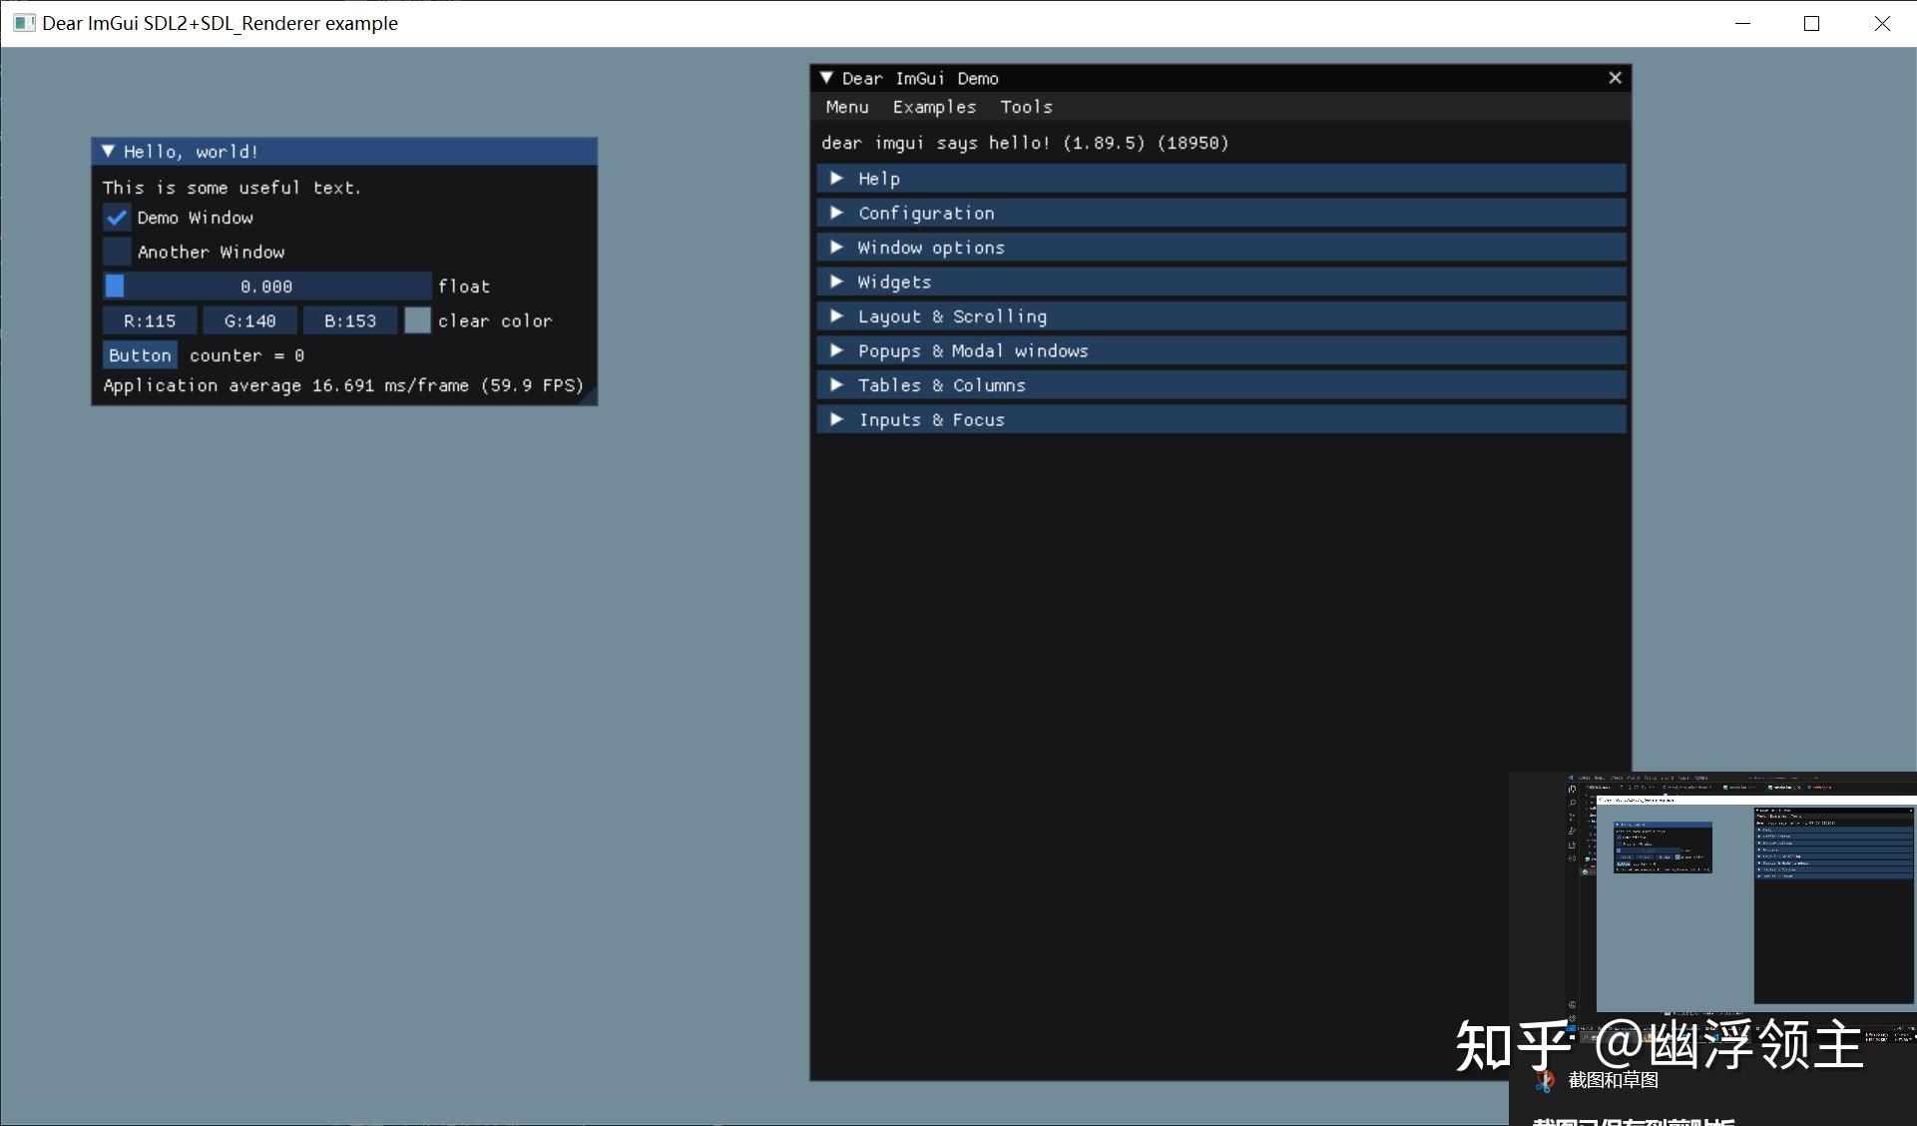Click the R:115 red component drag field
This screenshot has width=1917, height=1126.
(149, 319)
